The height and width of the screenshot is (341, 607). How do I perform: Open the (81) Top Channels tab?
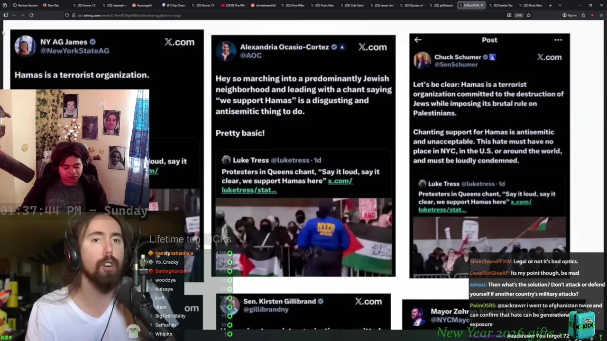click(x=174, y=5)
